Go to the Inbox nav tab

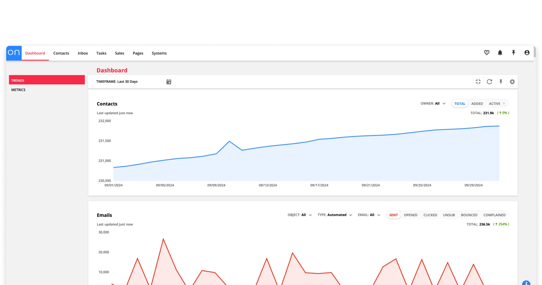point(83,53)
